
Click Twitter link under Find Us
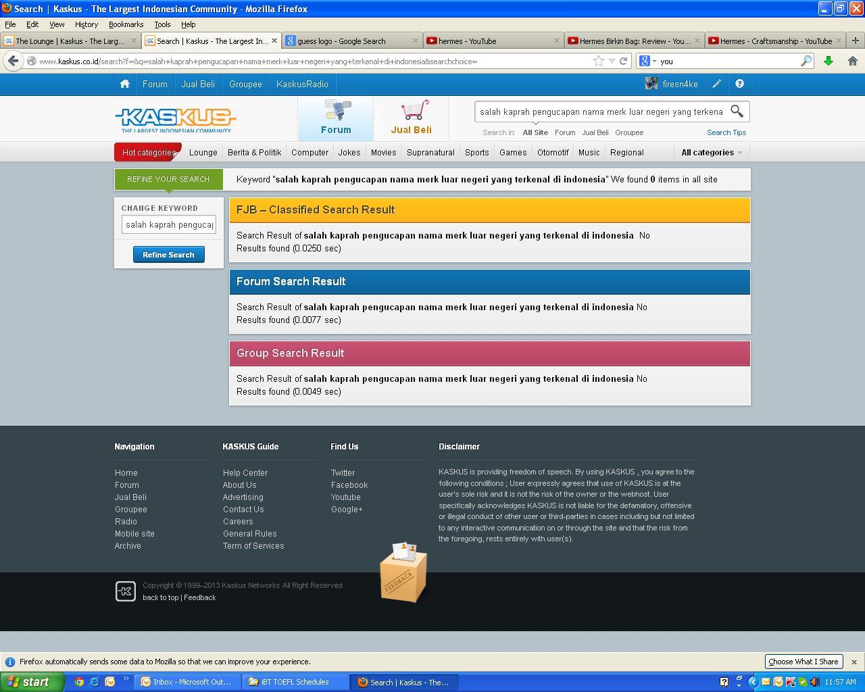click(x=343, y=473)
